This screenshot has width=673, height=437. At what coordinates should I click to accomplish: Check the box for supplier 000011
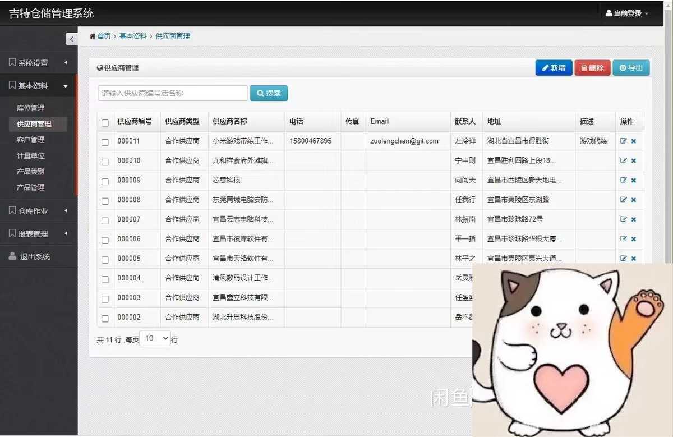(105, 142)
